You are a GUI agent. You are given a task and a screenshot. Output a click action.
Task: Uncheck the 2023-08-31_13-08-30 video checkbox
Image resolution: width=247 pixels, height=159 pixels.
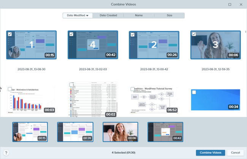tap(10, 34)
